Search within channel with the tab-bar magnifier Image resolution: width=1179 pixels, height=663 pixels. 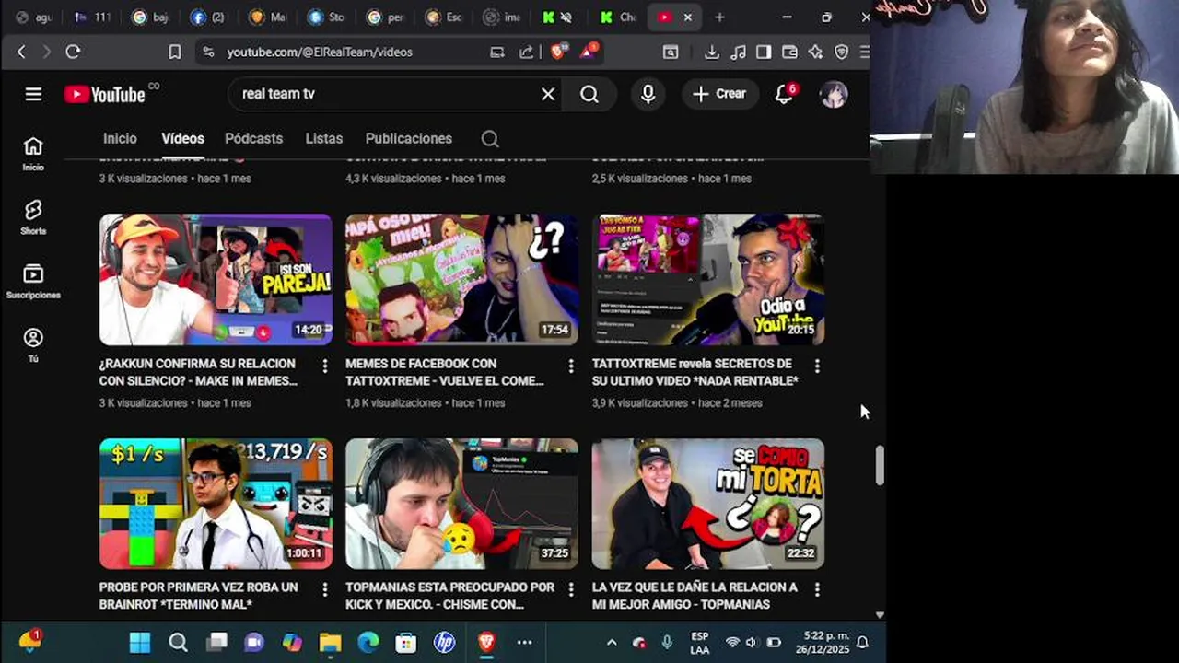[490, 139]
